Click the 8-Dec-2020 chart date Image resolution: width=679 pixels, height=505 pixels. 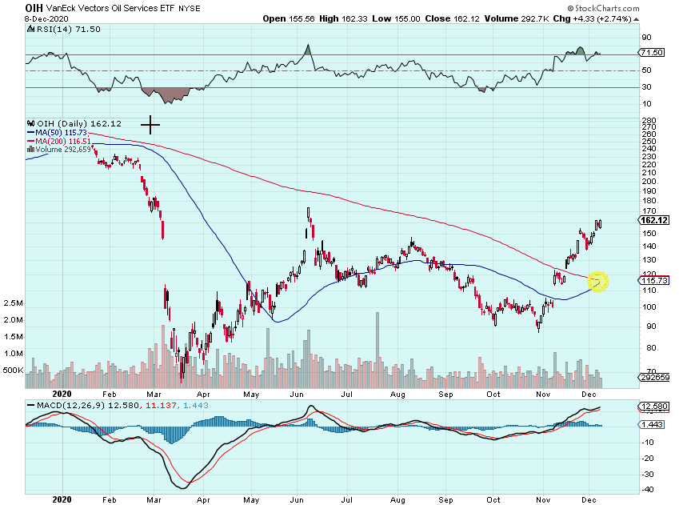click(46, 19)
